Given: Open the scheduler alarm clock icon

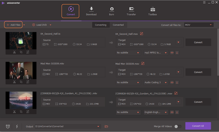Looking at the screenshot, I should click(x=8, y=126).
